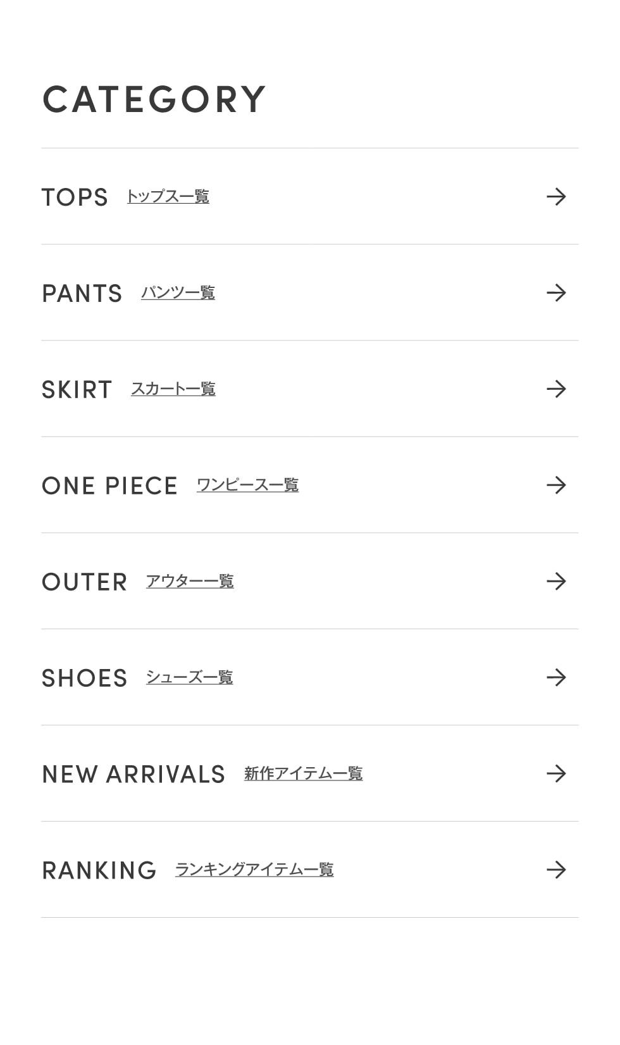Open the トップス一覧 link
The width and height of the screenshot is (620, 1045).
[168, 197]
